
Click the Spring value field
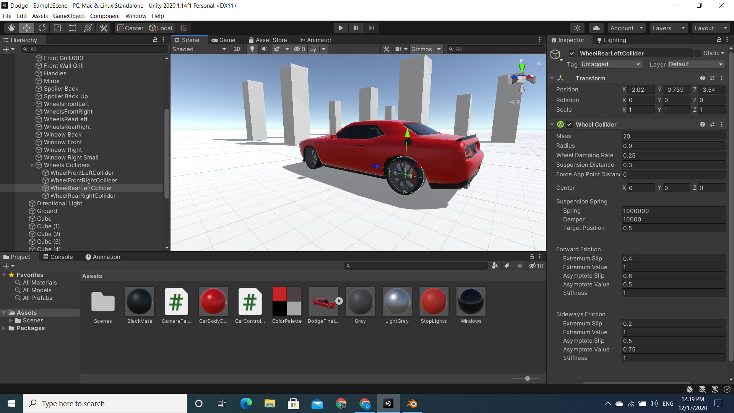(x=673, y=211)
